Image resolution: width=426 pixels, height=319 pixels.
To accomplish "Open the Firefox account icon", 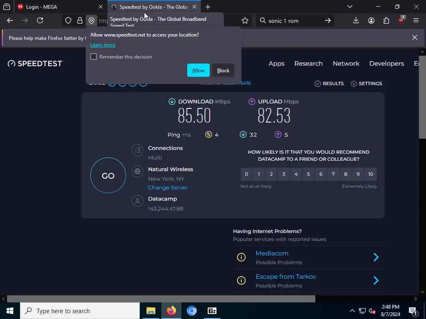I will tap(371, 21).
